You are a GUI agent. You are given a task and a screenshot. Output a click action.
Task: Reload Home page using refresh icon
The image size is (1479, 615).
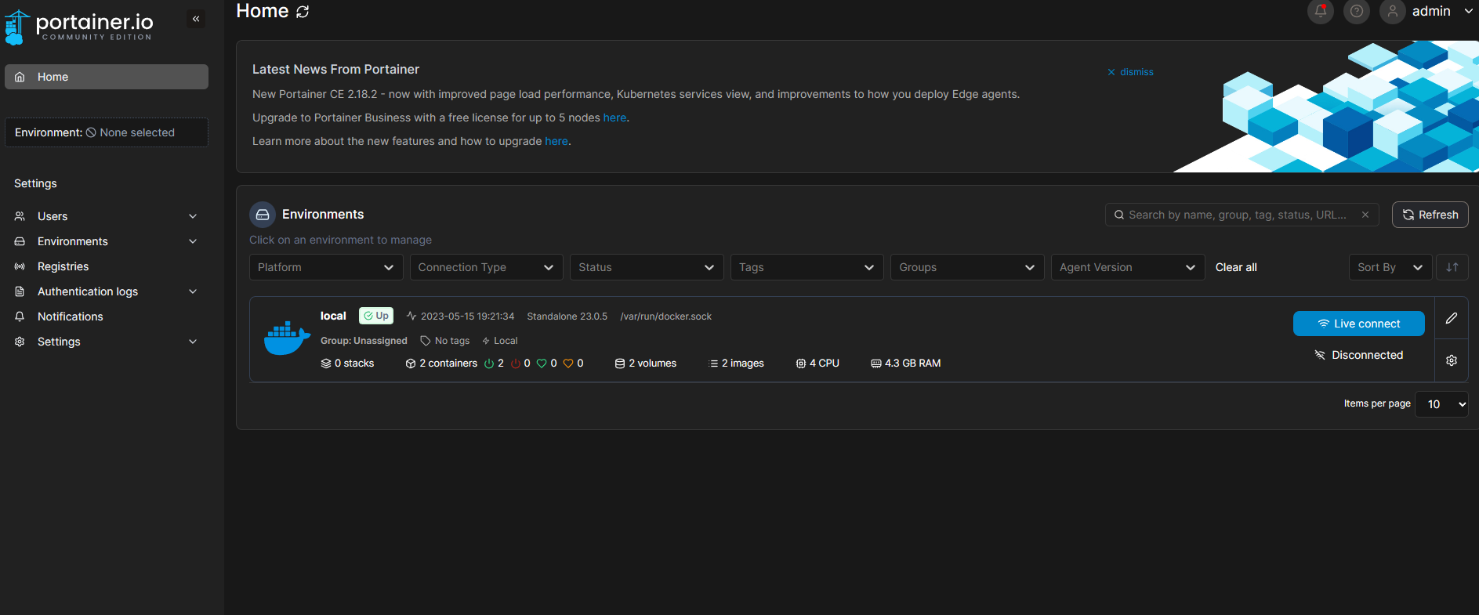(303, 12)
